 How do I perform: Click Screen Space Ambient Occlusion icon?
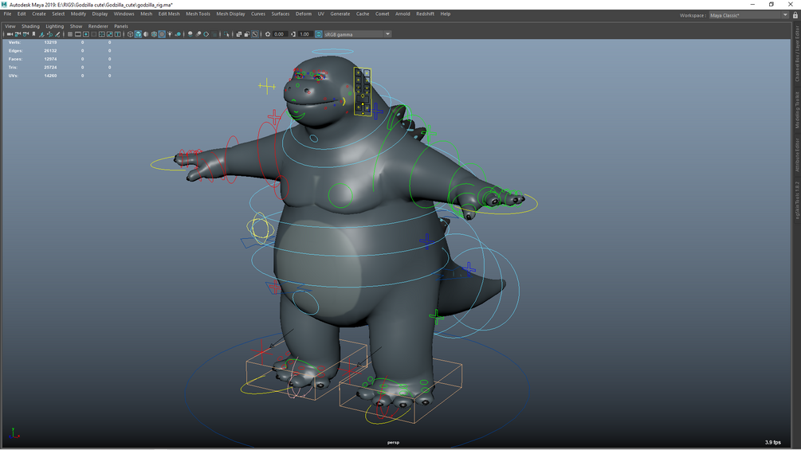point(190,34)
